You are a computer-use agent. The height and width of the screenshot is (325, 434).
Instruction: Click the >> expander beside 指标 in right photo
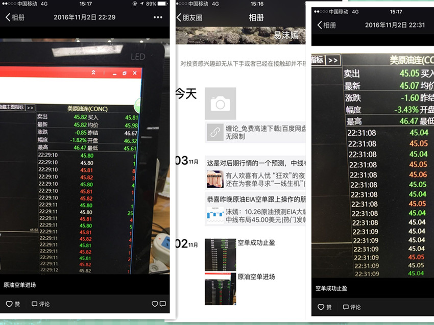pyautogui.click(x=333, y=60)
